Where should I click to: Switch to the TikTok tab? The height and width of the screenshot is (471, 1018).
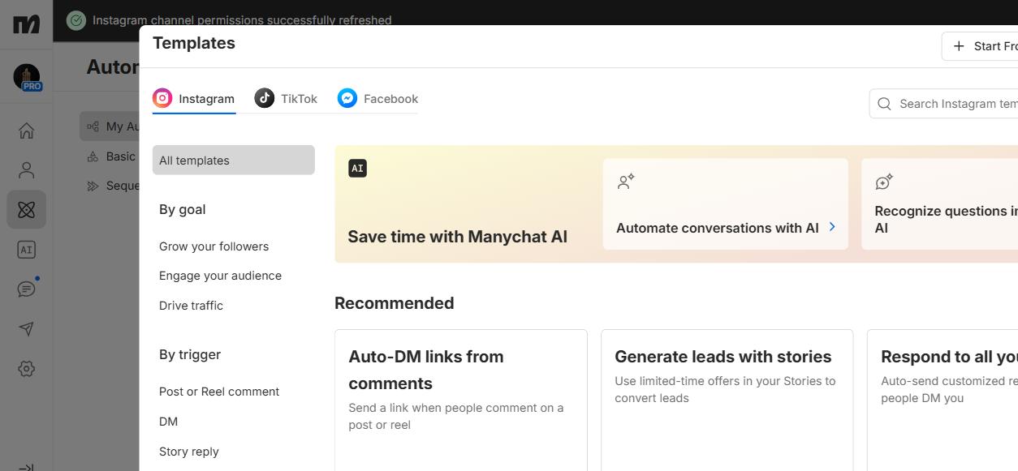[286, 99]
